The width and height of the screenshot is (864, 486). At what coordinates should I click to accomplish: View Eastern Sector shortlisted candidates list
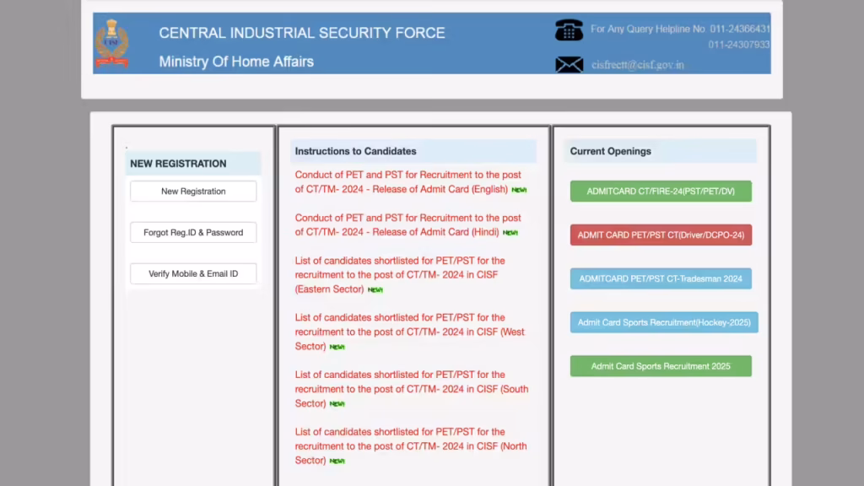pyautogui.click(x=399, y=275)
